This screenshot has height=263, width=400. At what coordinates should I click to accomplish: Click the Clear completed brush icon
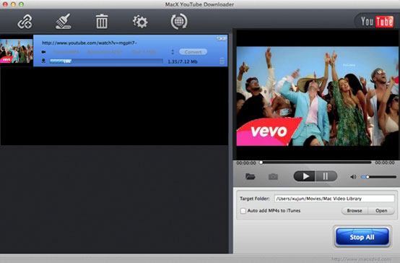click(64, 22)
